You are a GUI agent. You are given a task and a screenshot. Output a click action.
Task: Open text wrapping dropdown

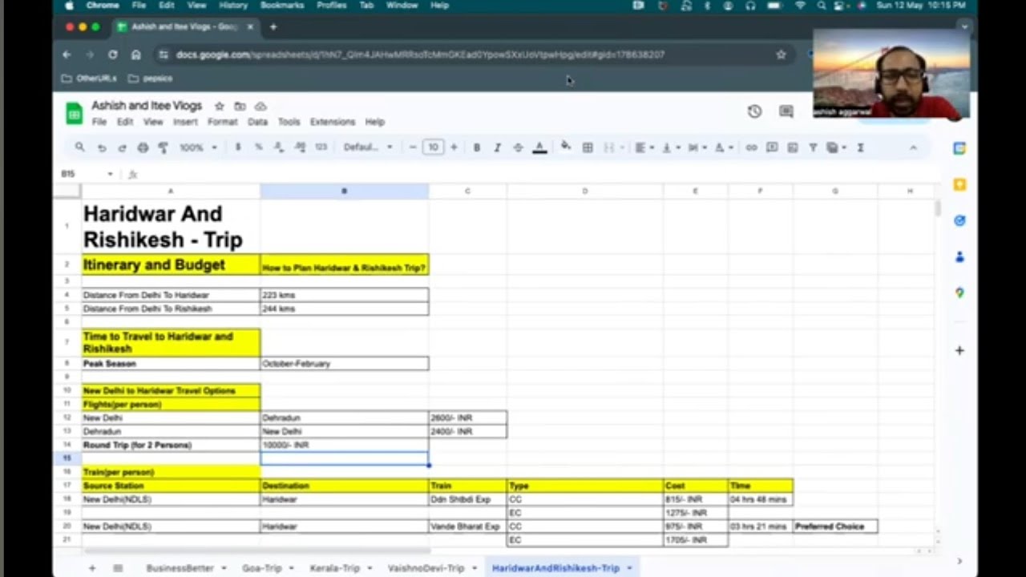tap(697, 147)
